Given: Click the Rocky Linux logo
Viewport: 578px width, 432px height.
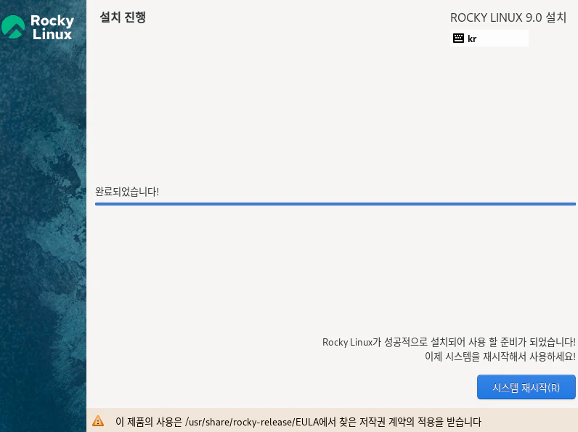Looking at the screenshot, I should (38, 27).
